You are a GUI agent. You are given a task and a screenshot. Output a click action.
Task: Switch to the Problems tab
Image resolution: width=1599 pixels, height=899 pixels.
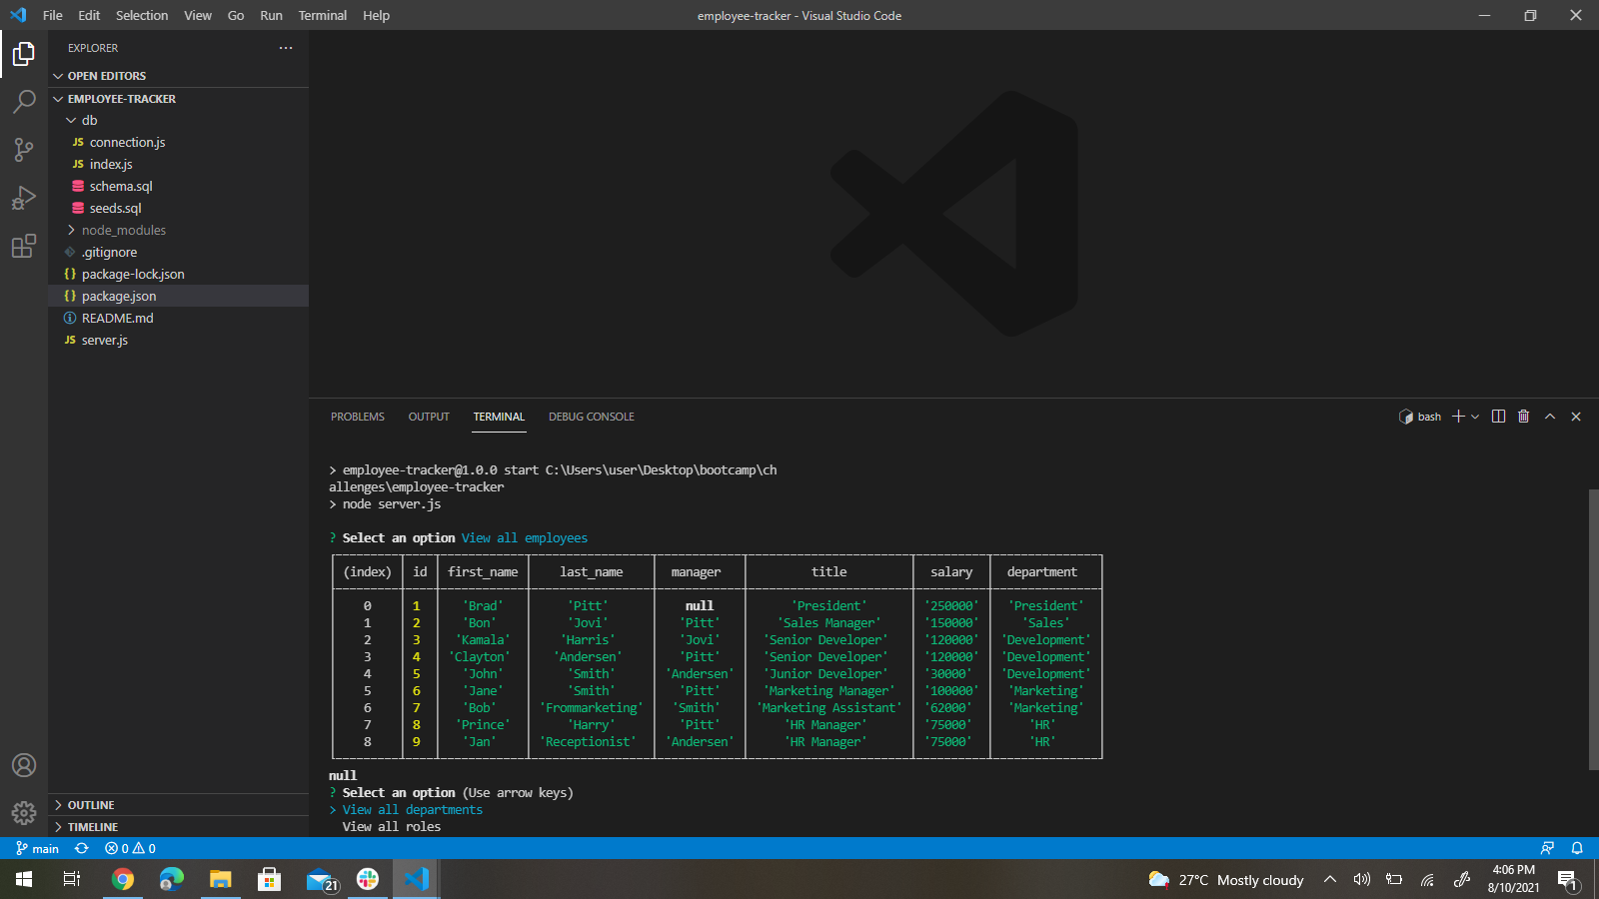click(x=357, y=417)
